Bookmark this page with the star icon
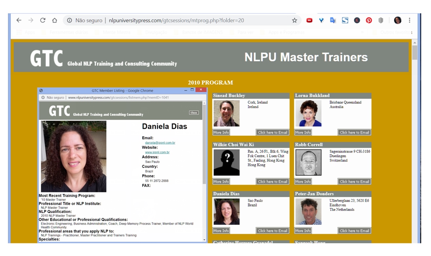This screenshot has width=431, height=256. pyautogui.click(x=295, y=20)
